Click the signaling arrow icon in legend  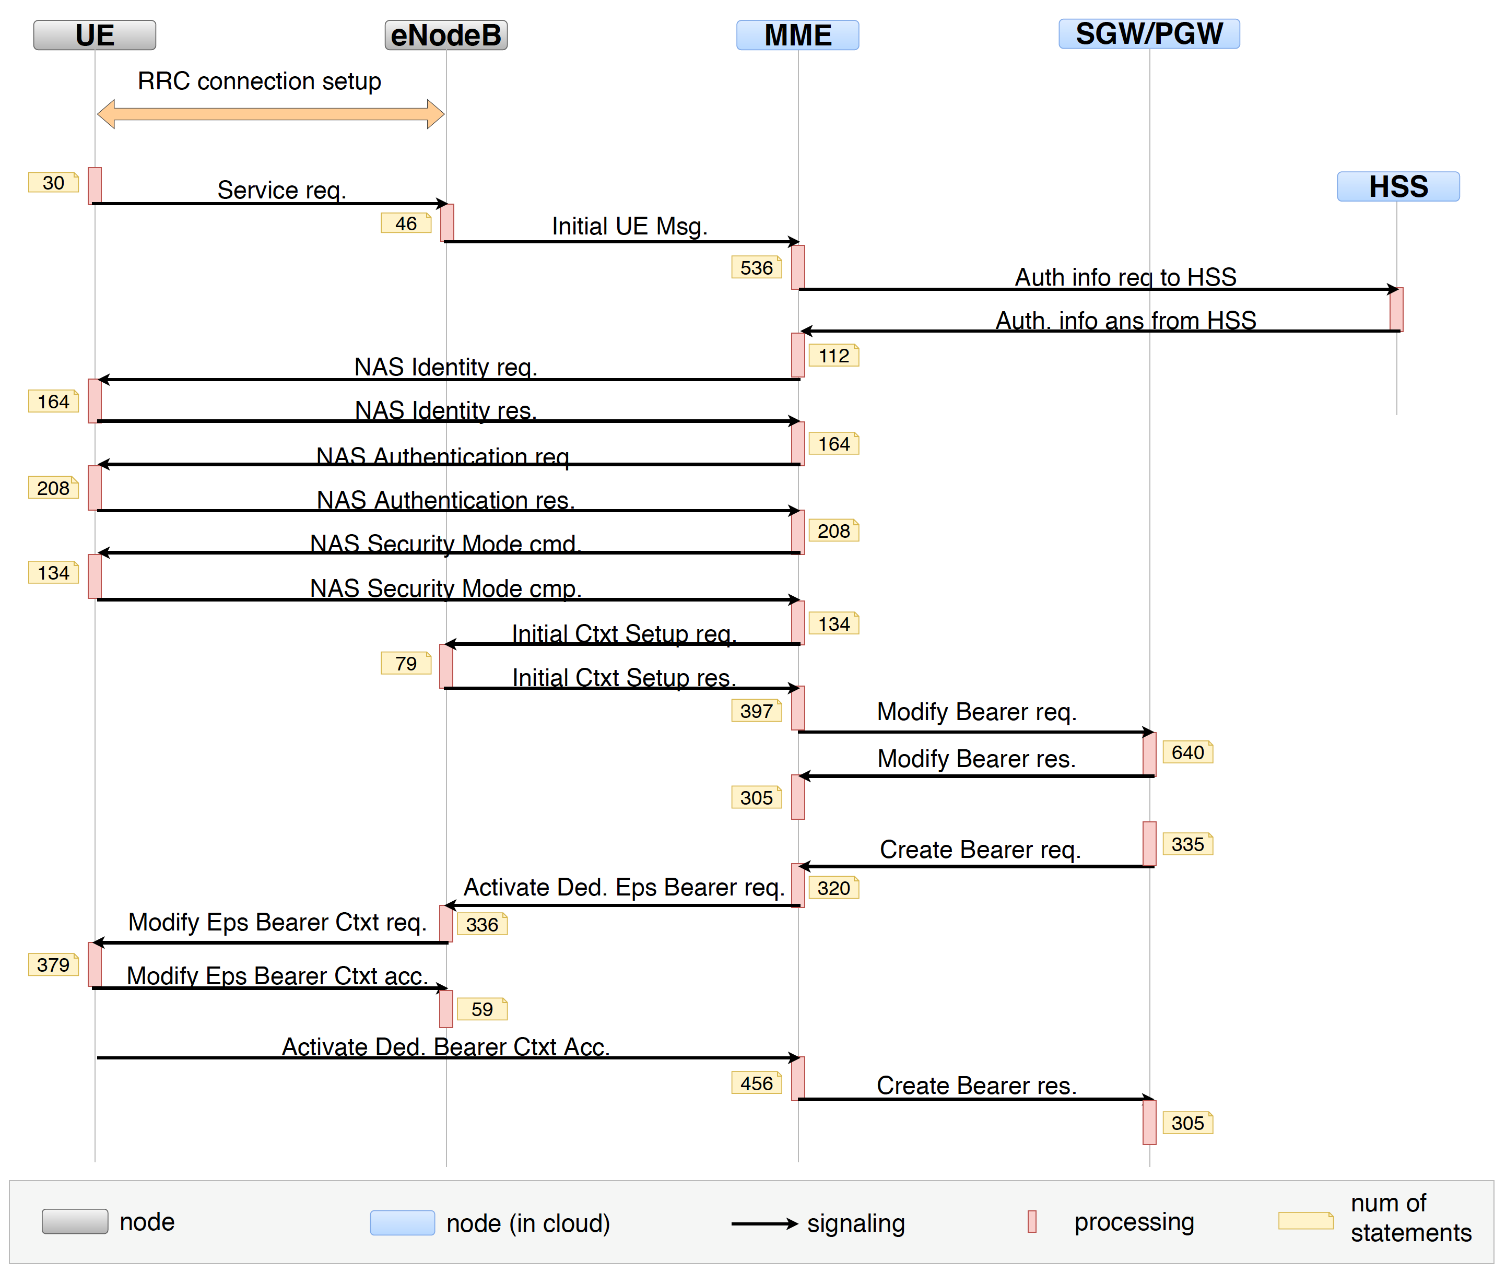pos(763,1223)
